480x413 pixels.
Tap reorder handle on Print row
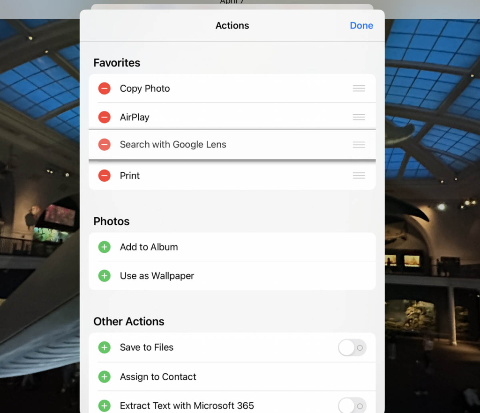(x=359, y=176)
